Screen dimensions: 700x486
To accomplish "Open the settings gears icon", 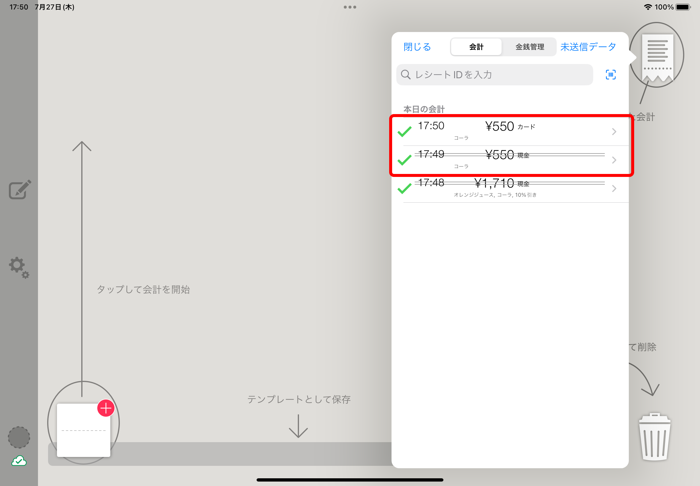I will coord(19,267).
